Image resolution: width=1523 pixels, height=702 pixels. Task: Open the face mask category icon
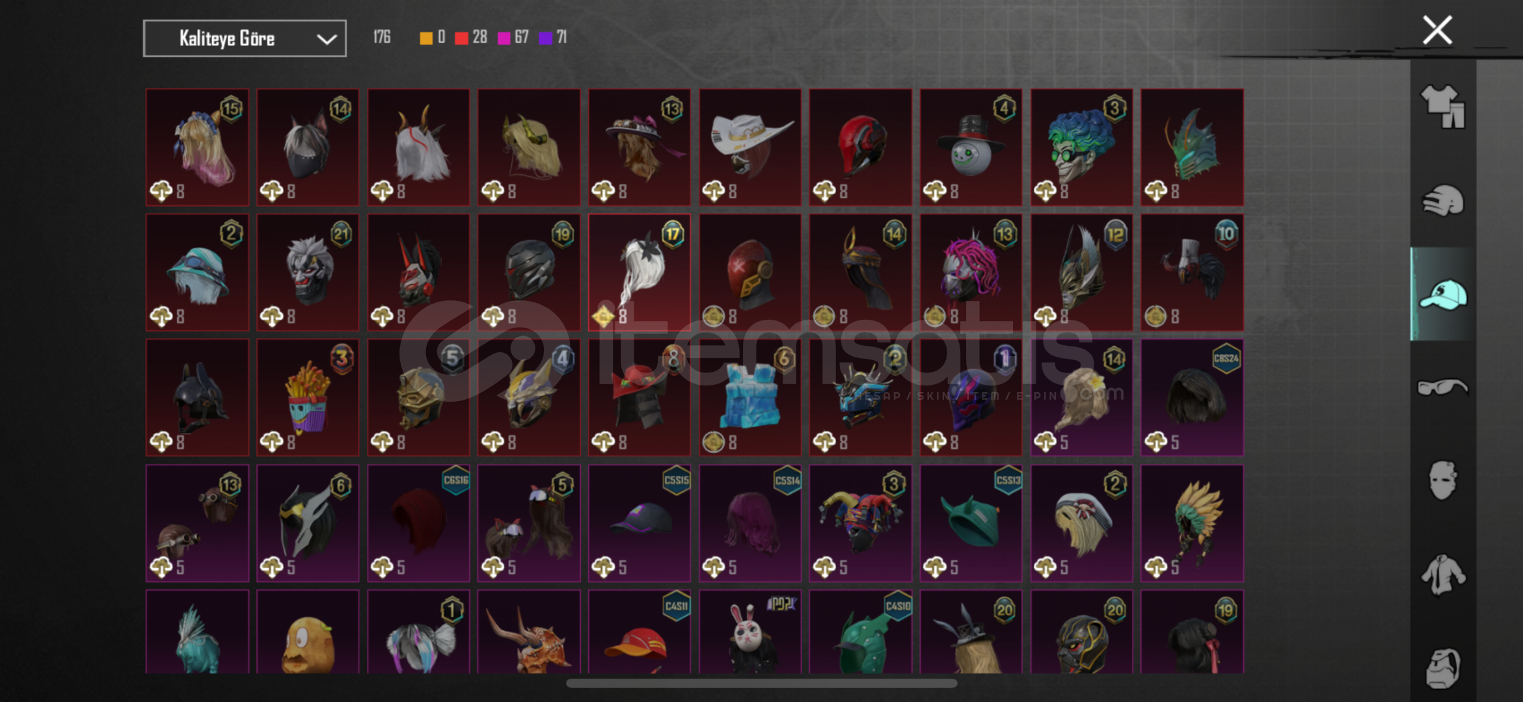1442,480
